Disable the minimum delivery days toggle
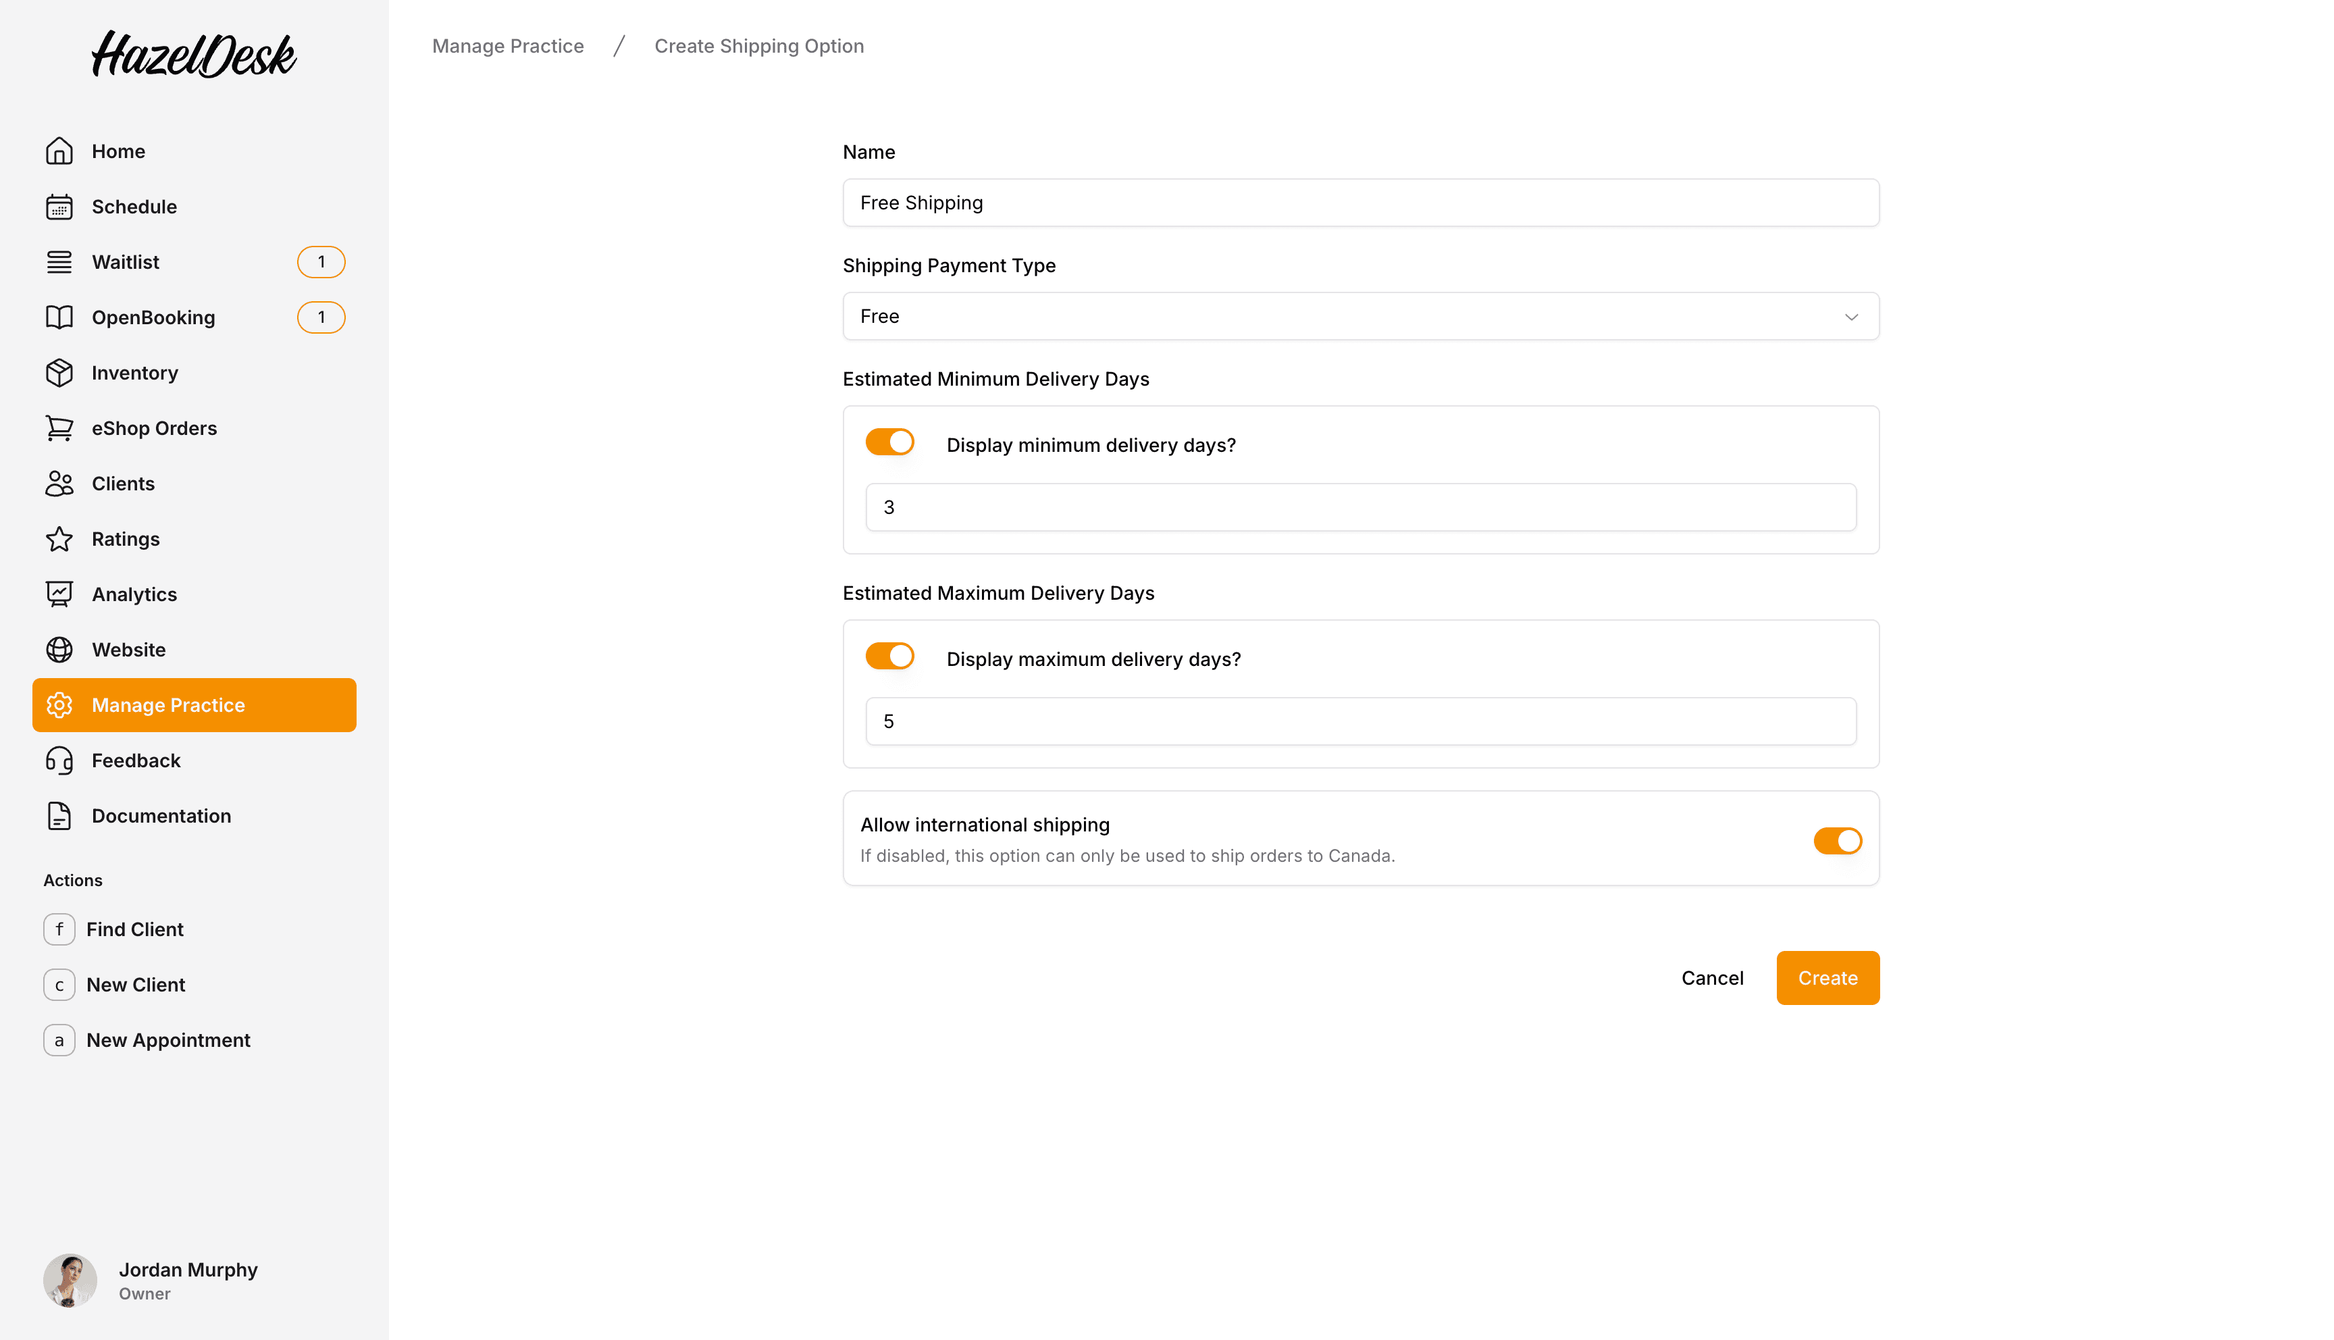 coord(889,442)
